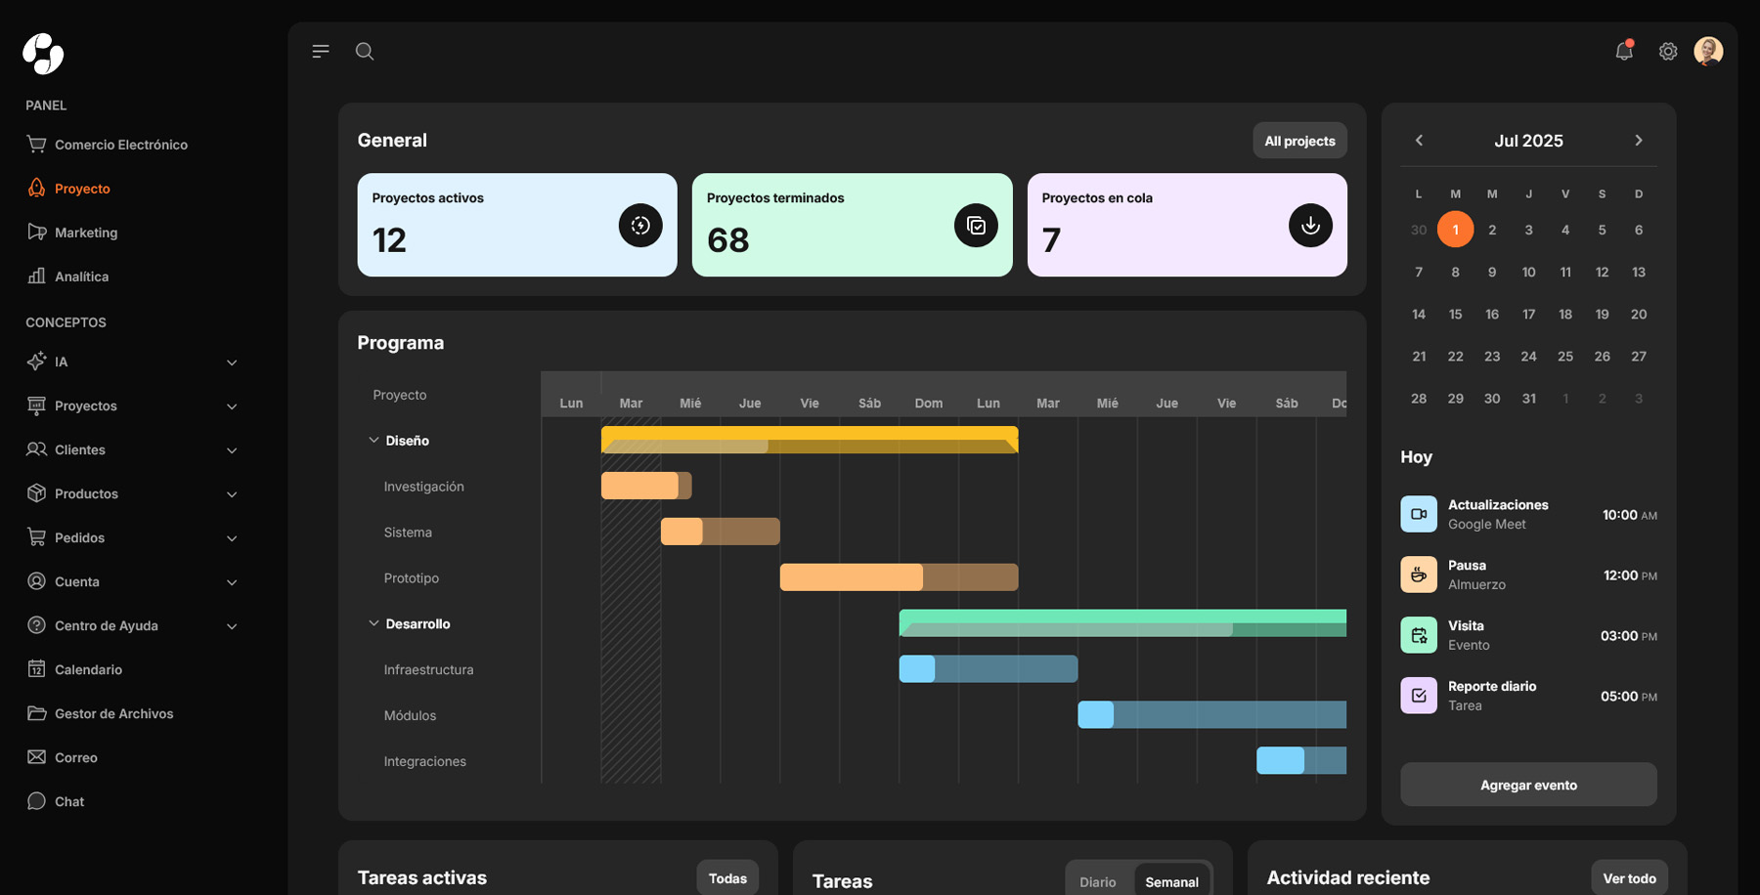The height and width of the screenshot is (895, 1760).
Task: Collapse the Desarrollo group in Programa
Action: (374, 623)
